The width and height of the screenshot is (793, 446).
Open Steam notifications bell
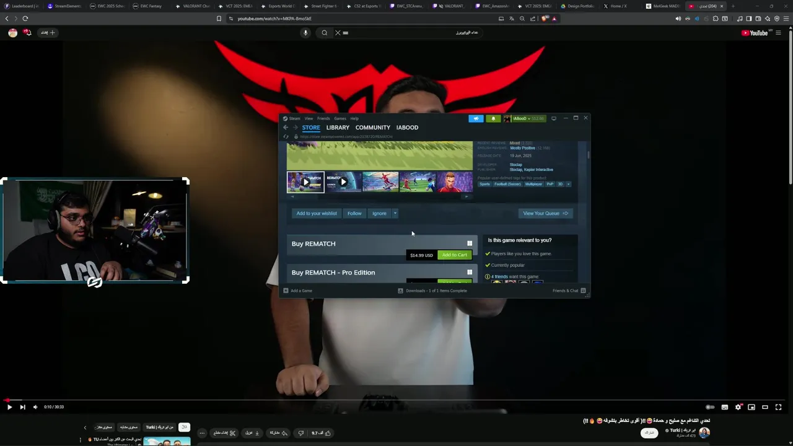493,118
